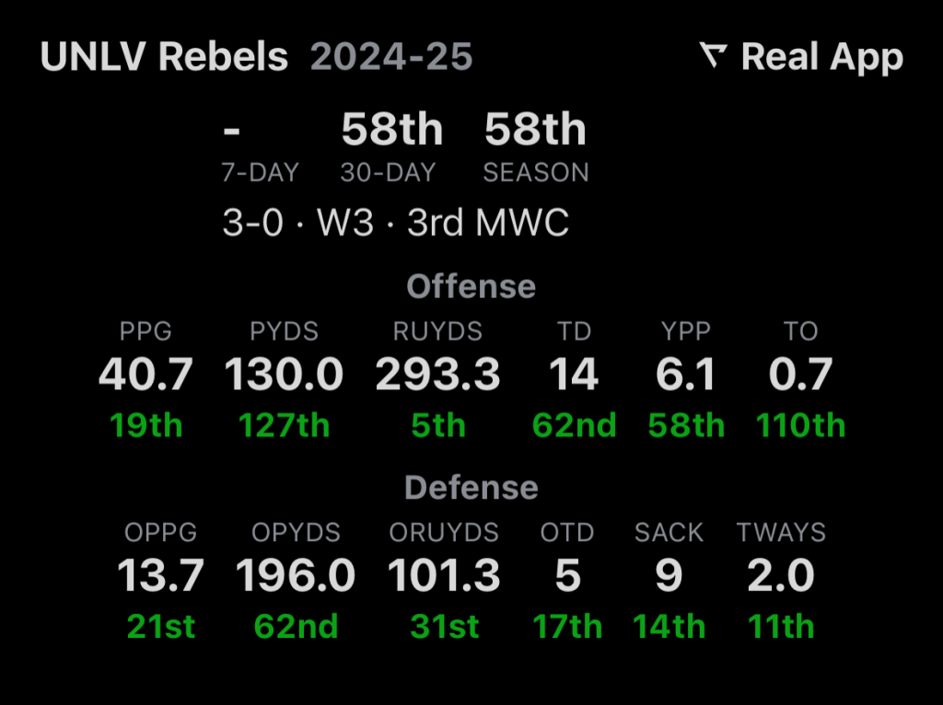Select the 7-DAY ranking label
Screen dimensions: 943x705
coord(260,172)
